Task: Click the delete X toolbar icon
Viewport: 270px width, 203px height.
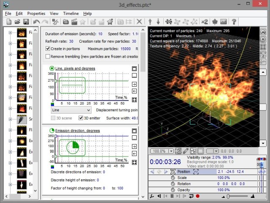Action: [x=140, y=22]
